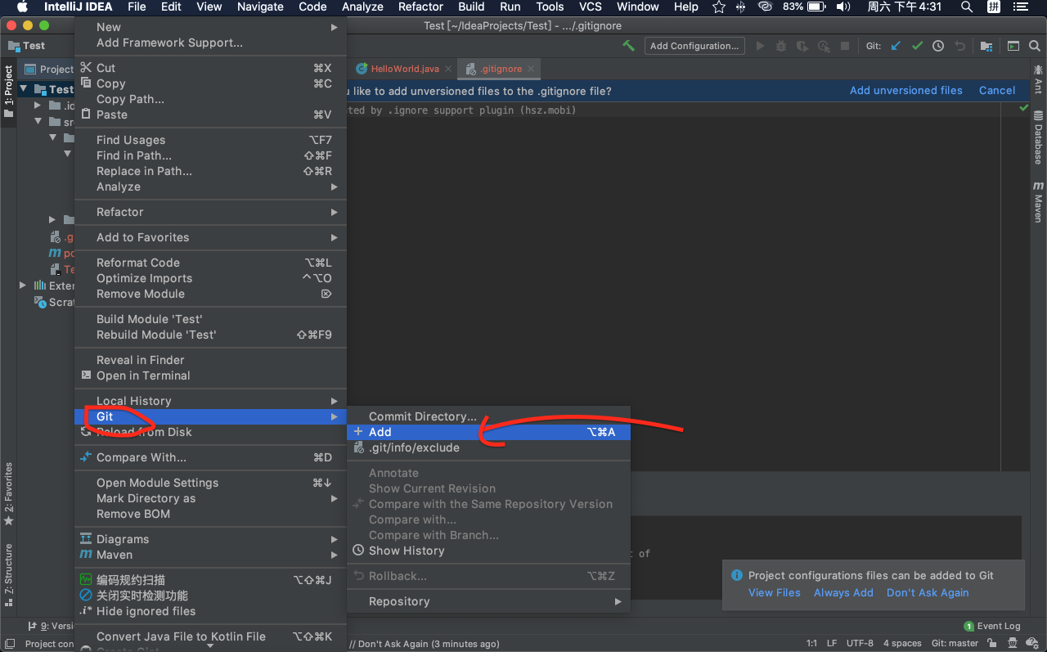Collapse the Test root folder arrow
The image size is (1047, 652).
(x=24, y=89)
